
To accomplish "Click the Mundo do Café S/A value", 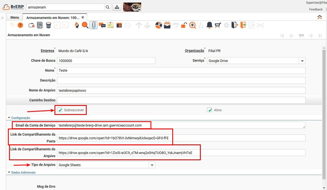I will (73, 51).
